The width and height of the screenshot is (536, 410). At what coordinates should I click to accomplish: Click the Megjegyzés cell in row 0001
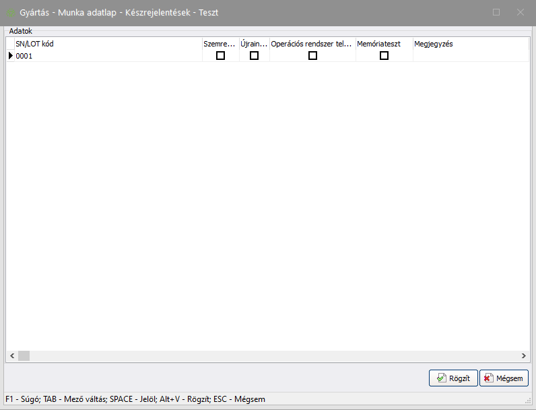[x=470, y=56]
